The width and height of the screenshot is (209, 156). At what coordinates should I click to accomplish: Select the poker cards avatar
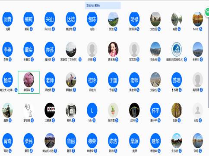50,110
